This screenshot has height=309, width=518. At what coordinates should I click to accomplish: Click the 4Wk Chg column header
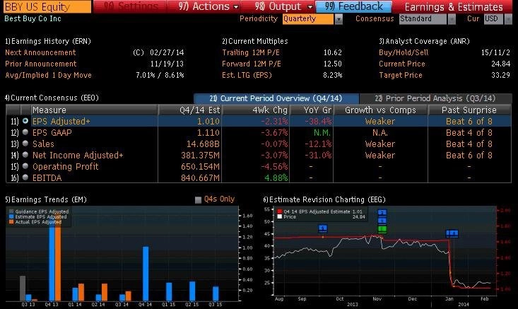coord(256,110)
